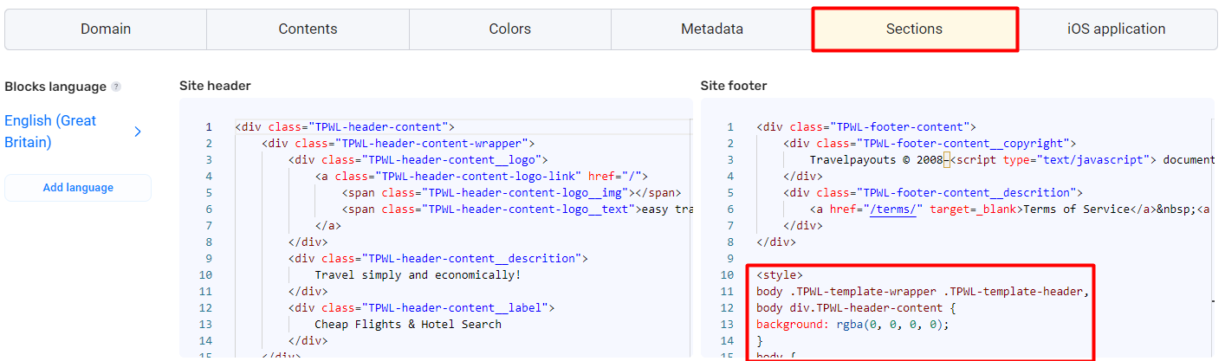The height and width of the screenshot is (361, 1225).
Task: Click the TPWL-header-content__descrition div line
Action: pyautogui.click(x=438, y=258)
